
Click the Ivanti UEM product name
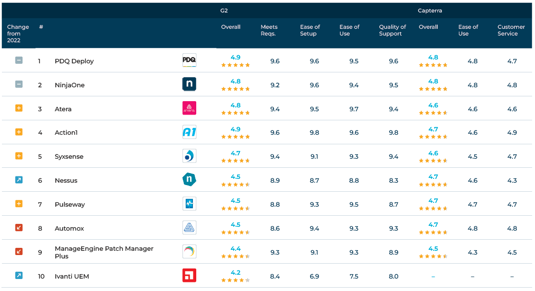tap(71, 276)
